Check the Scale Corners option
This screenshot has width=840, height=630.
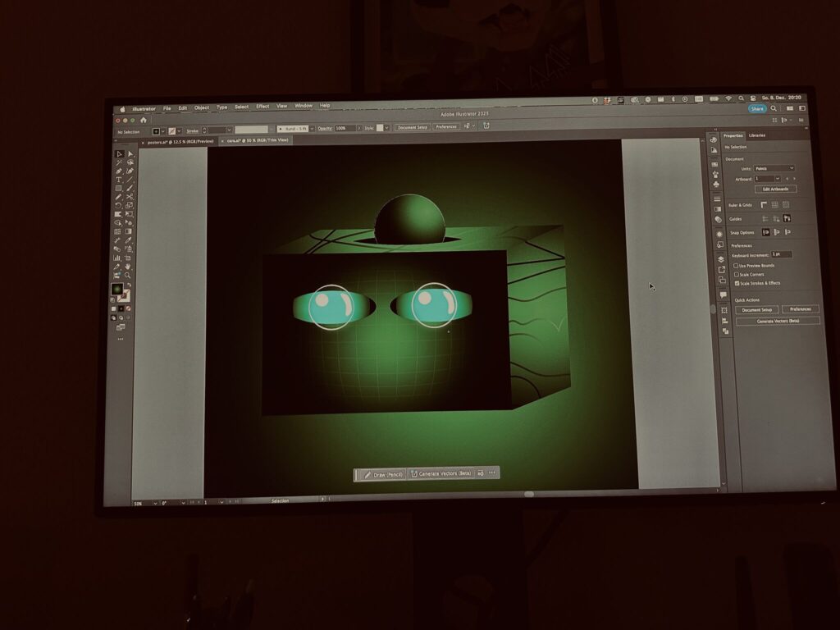click(x=737, y=274)
